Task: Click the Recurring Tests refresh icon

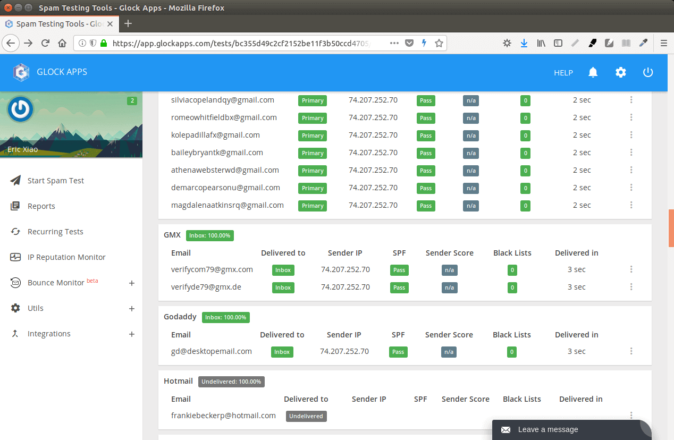Action: tap(16, 231)
